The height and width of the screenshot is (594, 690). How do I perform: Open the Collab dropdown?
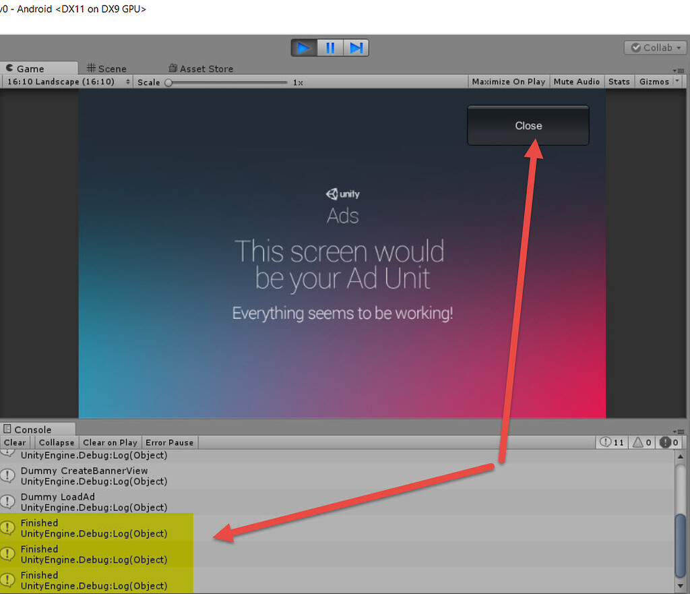pos(654,47)
